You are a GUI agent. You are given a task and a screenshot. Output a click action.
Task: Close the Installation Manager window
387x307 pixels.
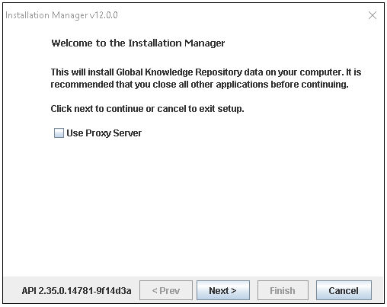tap(373, 15)
